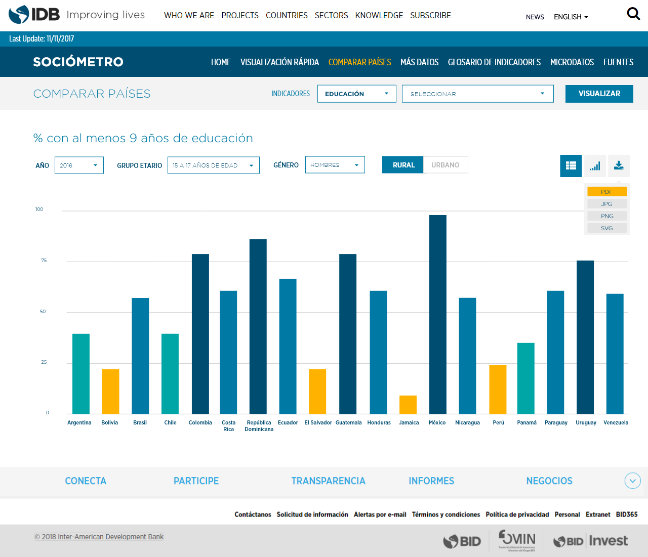Open the SELECCIONAR indicator dropdown
The width and height of the screenshot is (648, 557).
click(x=477, y=94)
